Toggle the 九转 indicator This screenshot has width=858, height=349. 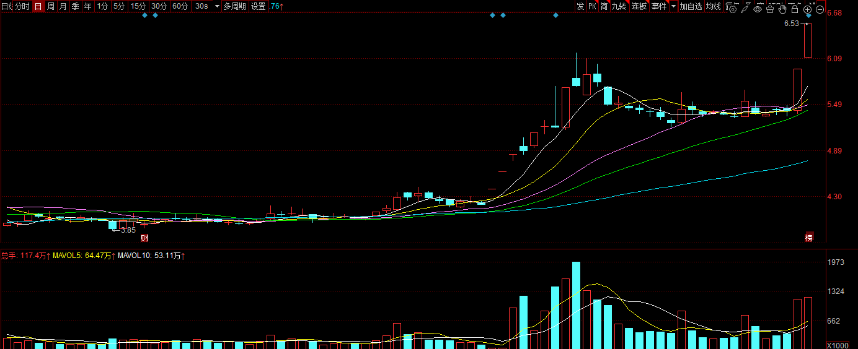click(x=619, y=6)
